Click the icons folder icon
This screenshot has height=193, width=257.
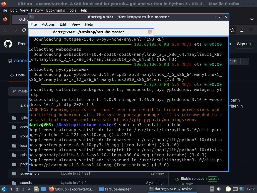14,136
